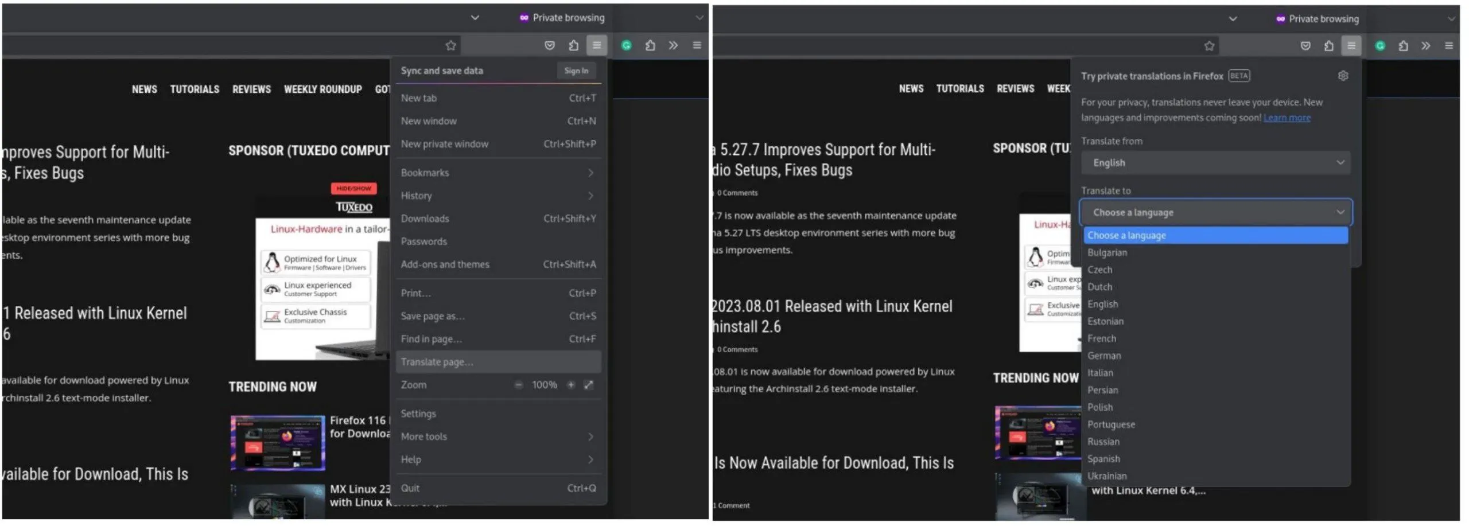The height and width of the screenshot is (526, 1469).
Task: Select Italian from language list
Action: 1215,373
